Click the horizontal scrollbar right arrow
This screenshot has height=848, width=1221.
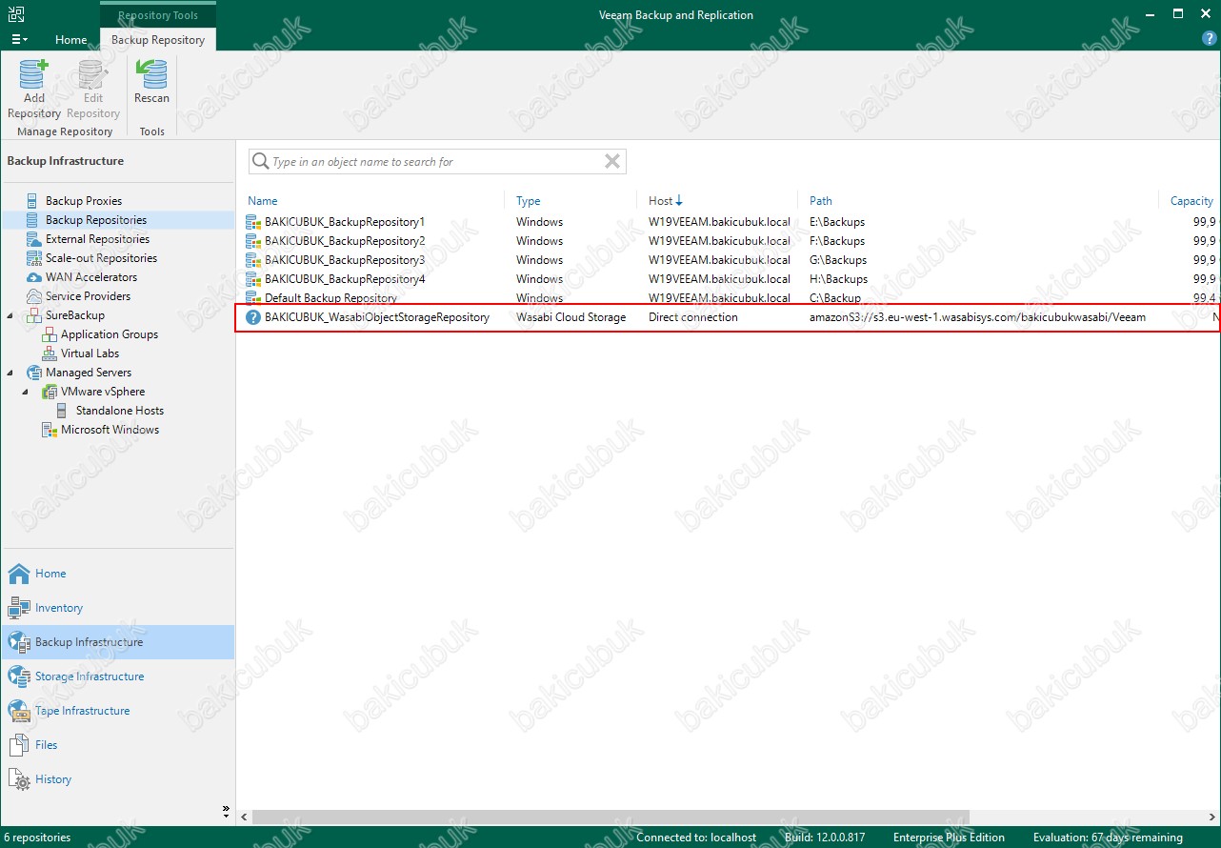pos(1212,818)
